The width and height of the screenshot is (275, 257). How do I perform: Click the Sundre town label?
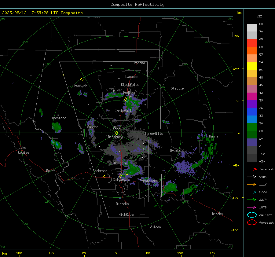[x=93, y=127]
